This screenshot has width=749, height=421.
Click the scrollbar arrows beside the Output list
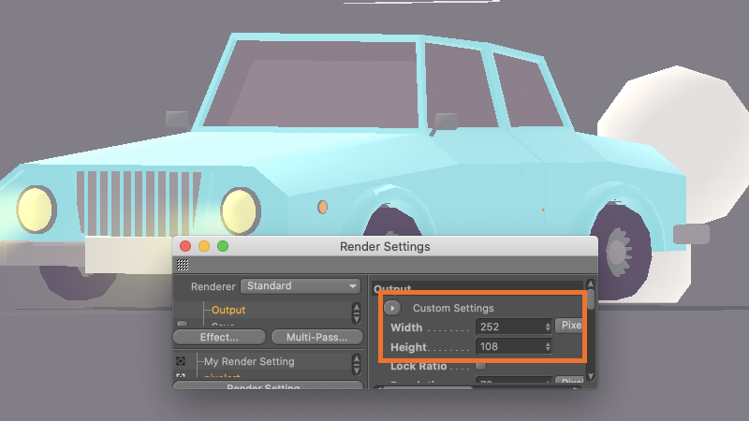[357, 312]
